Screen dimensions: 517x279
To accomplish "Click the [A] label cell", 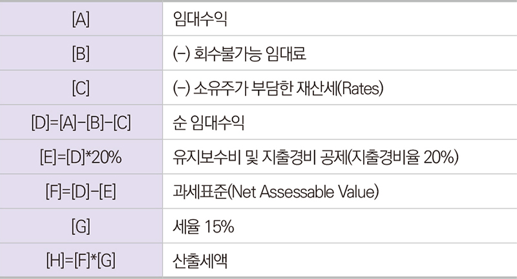I will [x=81, y=19].
